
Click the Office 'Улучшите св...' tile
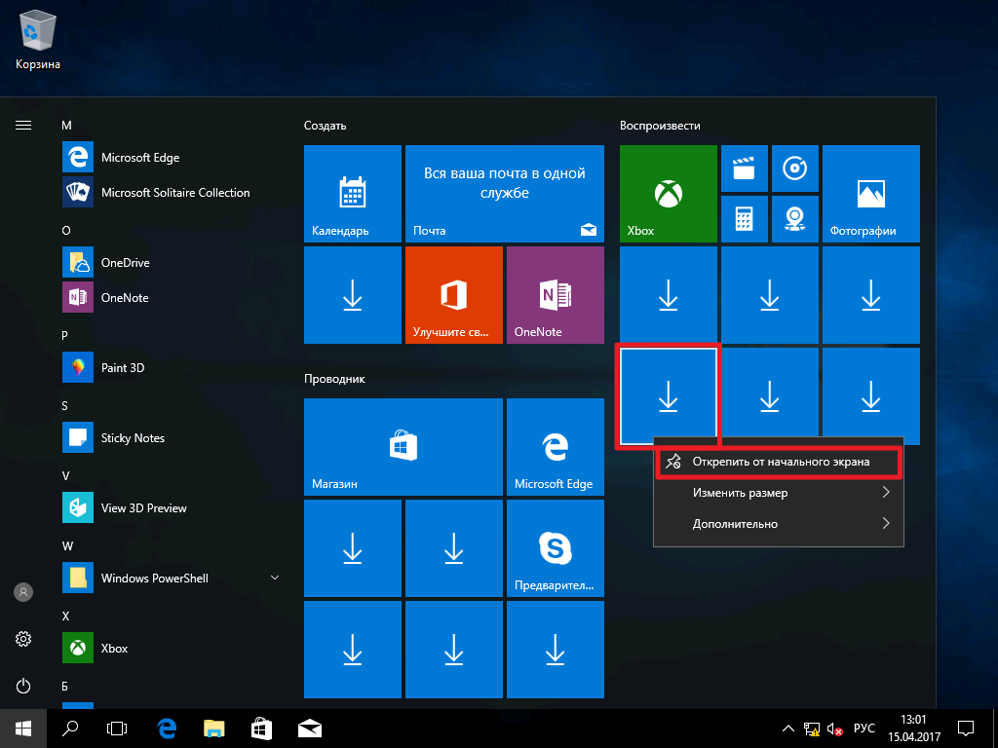(x=454, y=295)
